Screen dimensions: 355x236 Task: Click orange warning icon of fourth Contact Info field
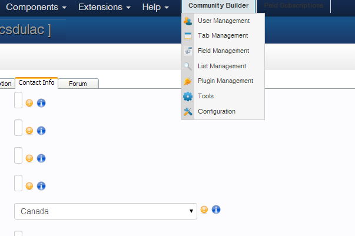tap(29, 186)
